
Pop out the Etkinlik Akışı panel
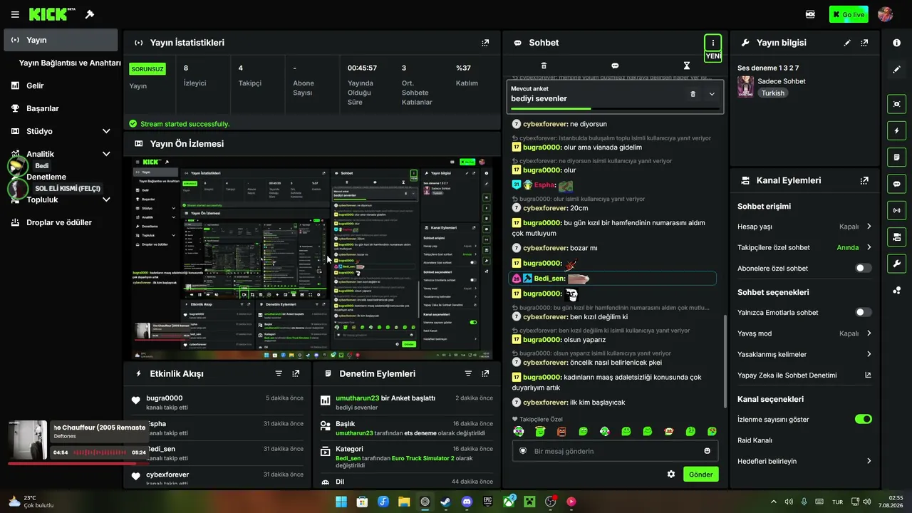coord(296,373)
